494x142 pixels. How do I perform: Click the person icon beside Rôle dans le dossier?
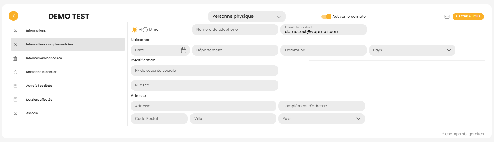coord(15,72)
